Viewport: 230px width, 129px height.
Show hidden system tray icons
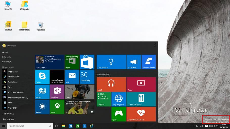coord(192,126)
